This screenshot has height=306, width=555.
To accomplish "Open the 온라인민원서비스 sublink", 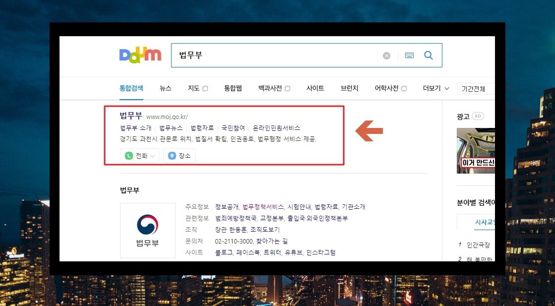I will point(276,128).
